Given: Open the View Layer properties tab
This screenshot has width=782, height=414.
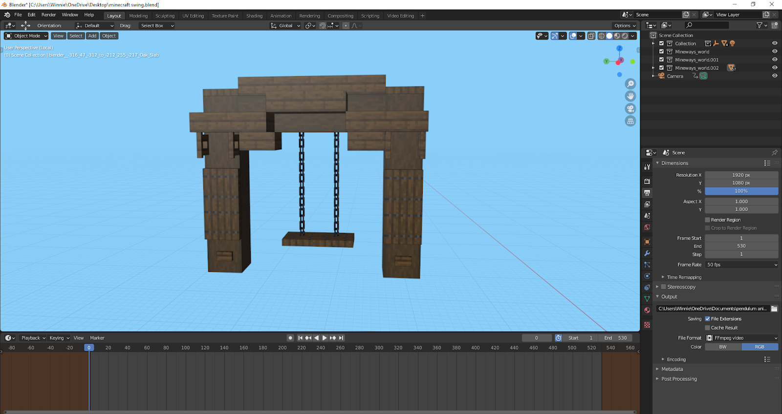Looking at the screenshot, I should pos(647,204).
